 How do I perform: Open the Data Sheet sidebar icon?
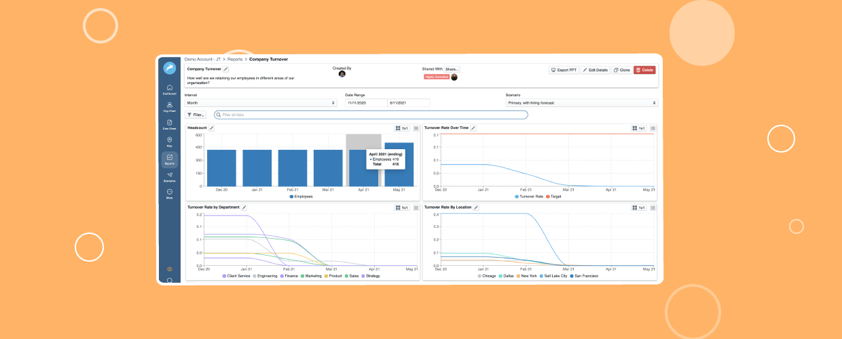(x=169, y=124)
